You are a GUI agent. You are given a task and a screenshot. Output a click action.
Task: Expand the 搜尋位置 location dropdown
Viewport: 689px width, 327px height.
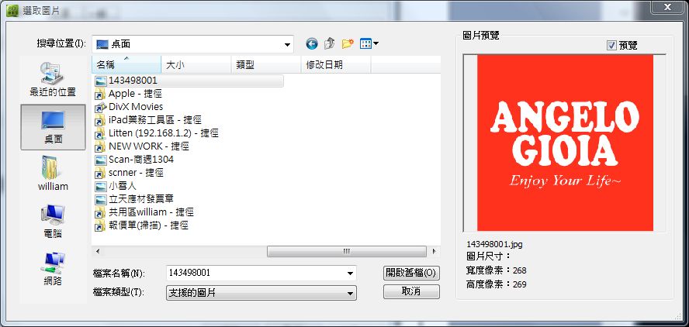tap(287, 44)
